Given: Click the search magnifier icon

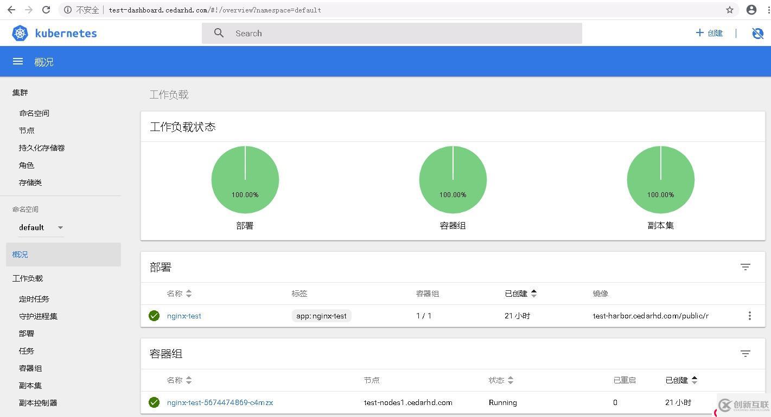Looking at the screenshot, I should 219,33.
